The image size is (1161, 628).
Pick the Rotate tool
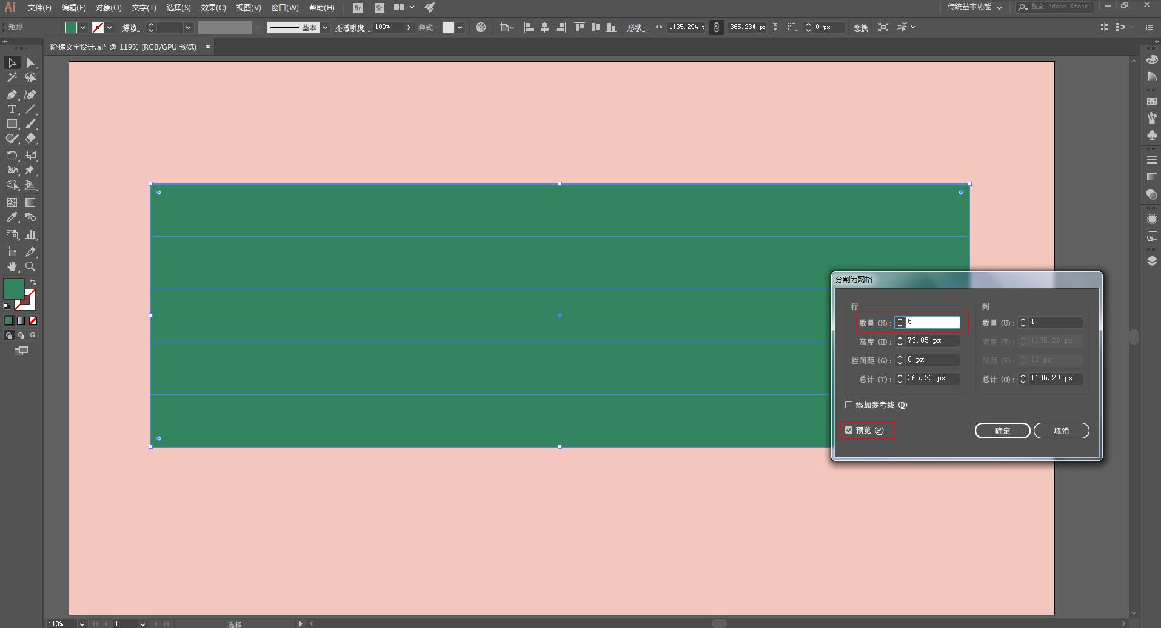(12, 156)
